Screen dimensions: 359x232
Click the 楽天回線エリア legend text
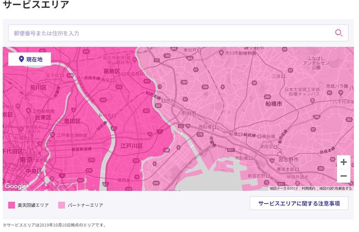[33, 205]
